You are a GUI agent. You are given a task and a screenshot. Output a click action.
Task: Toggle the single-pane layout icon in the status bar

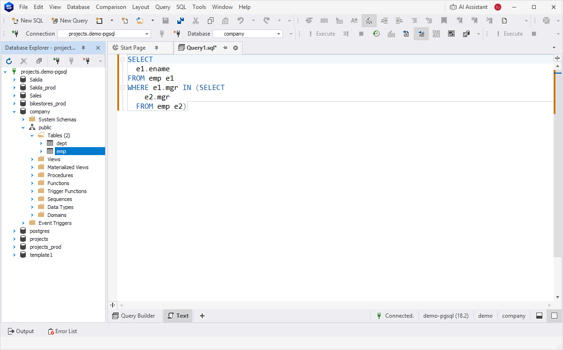click(554, 316)
